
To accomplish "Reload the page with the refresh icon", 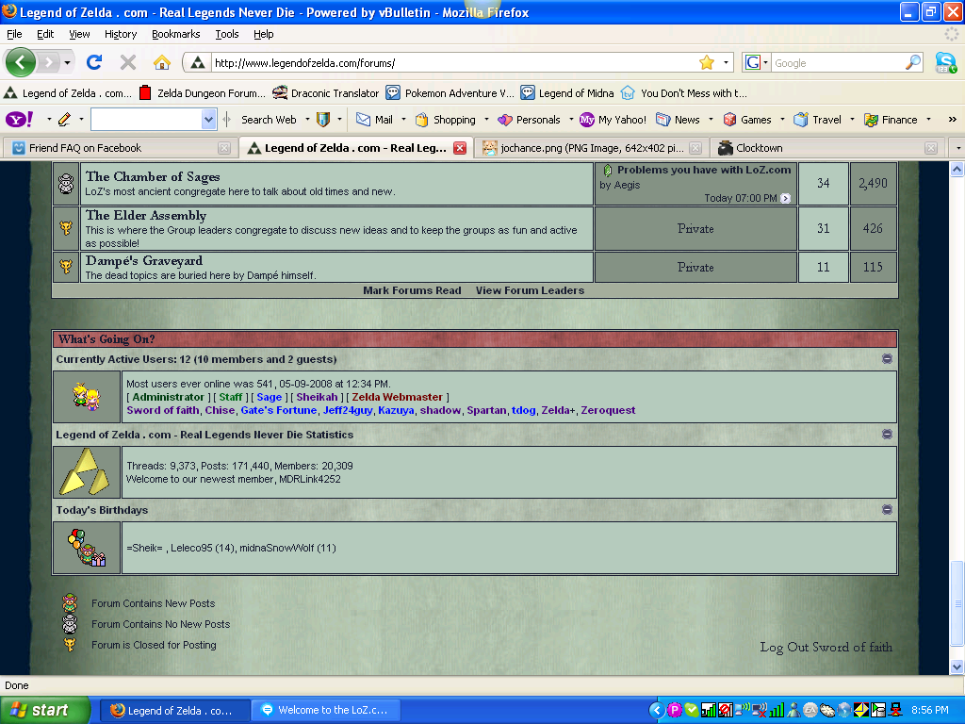I will pos(94,62).
